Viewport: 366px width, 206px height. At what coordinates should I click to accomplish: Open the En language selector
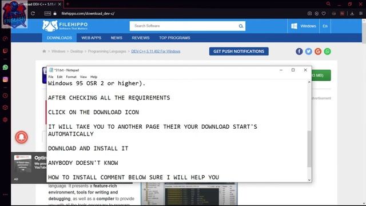tap(325, 26)
